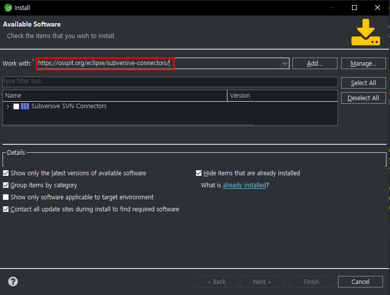Viewport: 390px width, 295px height.
Task: Click the Name column header
Action: tap(115, 96)
